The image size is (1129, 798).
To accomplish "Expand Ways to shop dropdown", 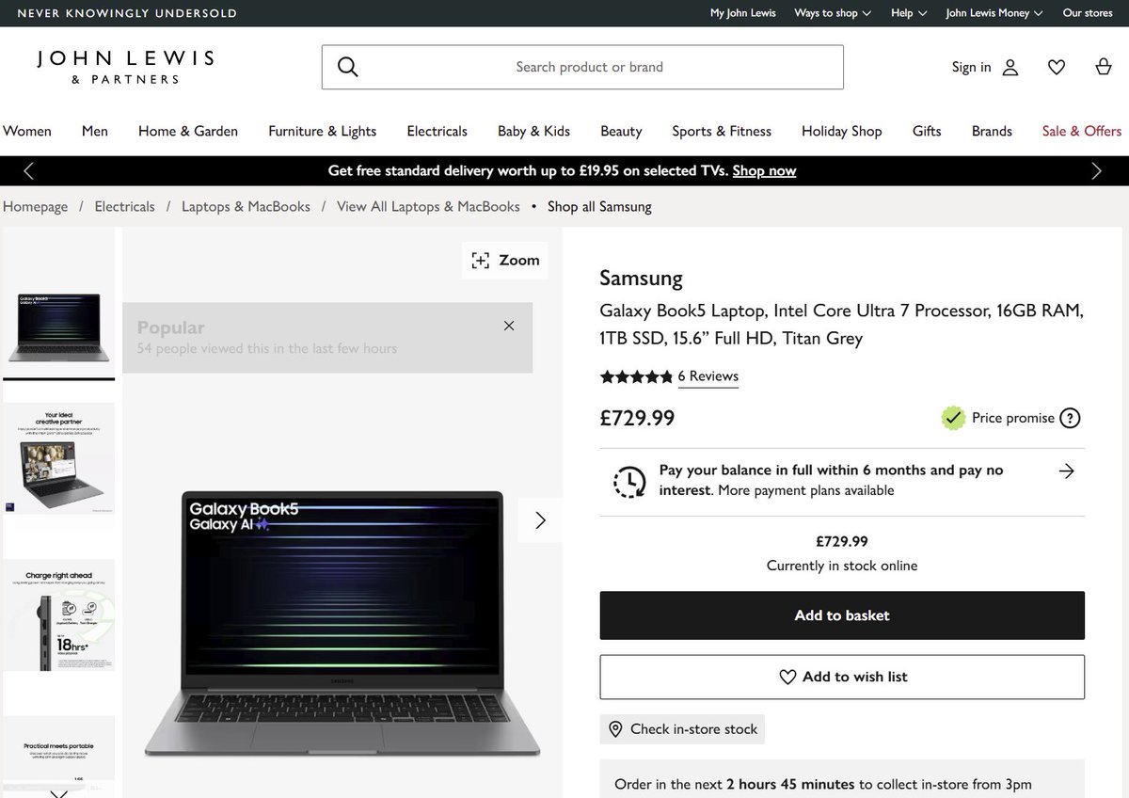I will (833, 13).
